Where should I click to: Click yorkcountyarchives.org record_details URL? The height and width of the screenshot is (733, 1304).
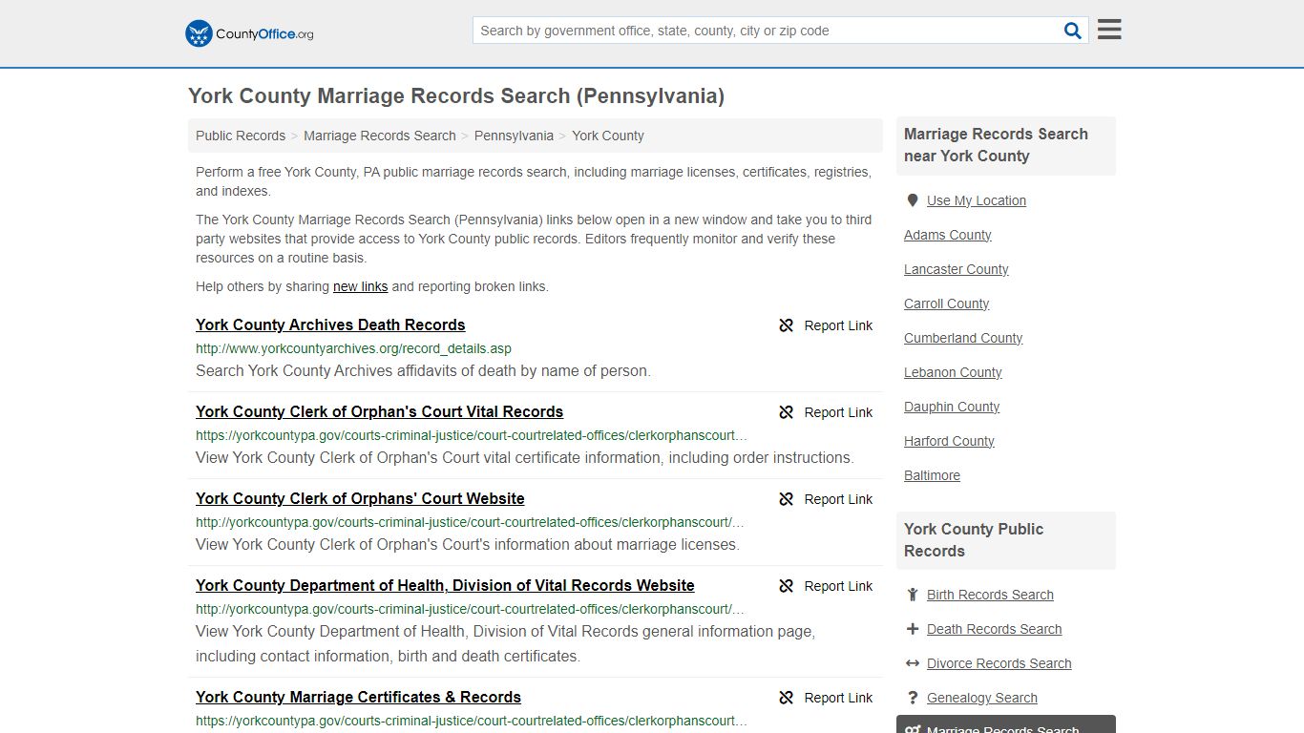(x=353, y=348)
